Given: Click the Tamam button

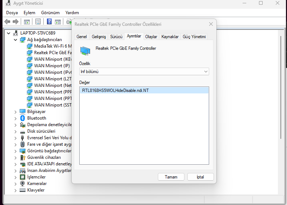Looking at the screenshot, I should pos(171,177).
